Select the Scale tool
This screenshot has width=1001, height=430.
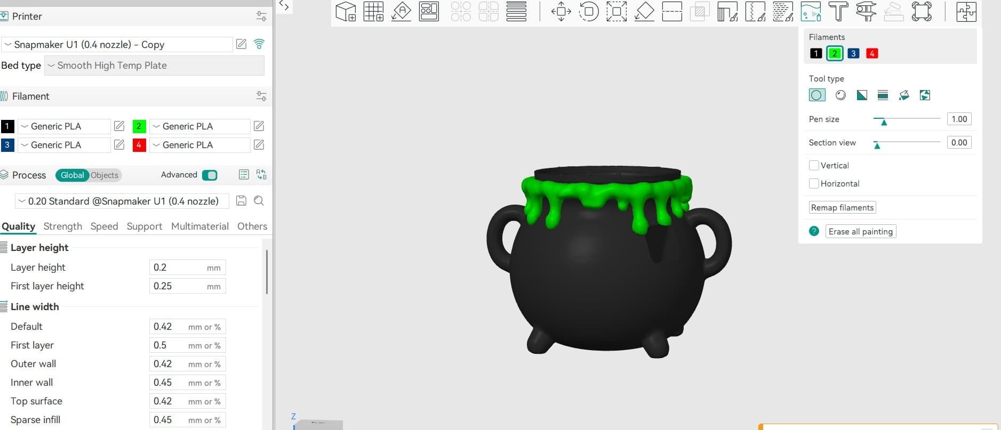[x=616, y=11]
